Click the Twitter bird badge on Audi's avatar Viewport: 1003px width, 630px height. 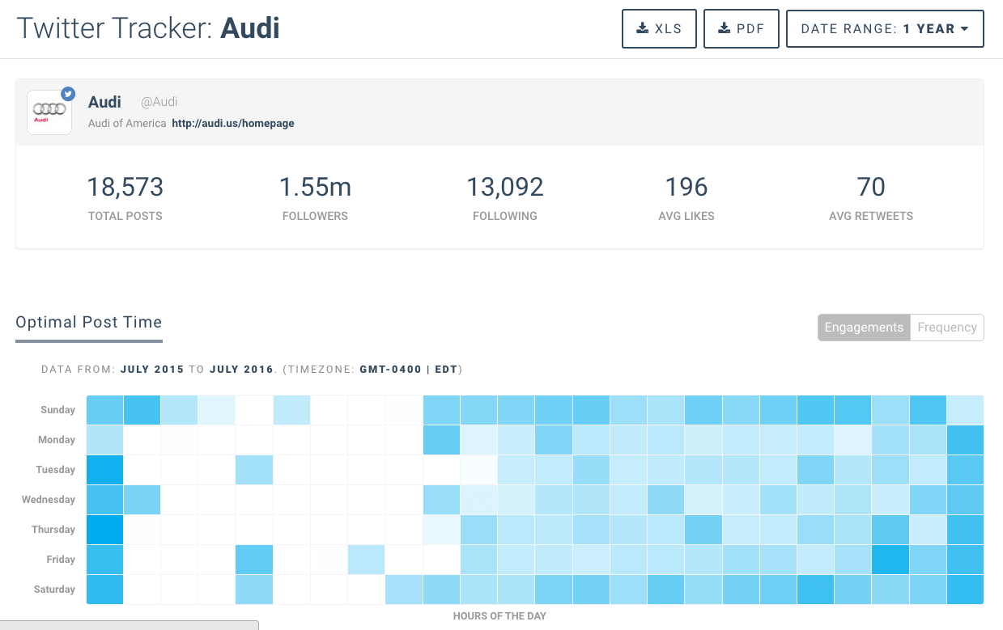68,94
